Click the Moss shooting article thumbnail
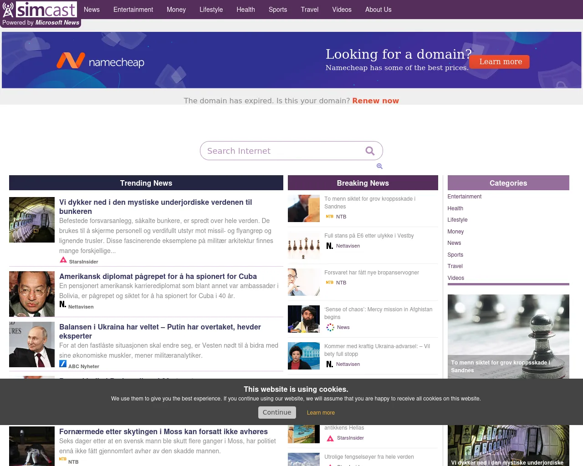The image size is (583, 466). point(32,446)
